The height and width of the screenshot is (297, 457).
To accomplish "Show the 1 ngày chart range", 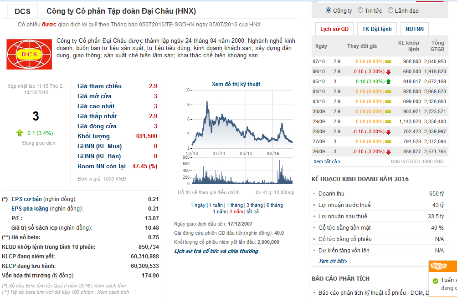I will coord(198,205).
